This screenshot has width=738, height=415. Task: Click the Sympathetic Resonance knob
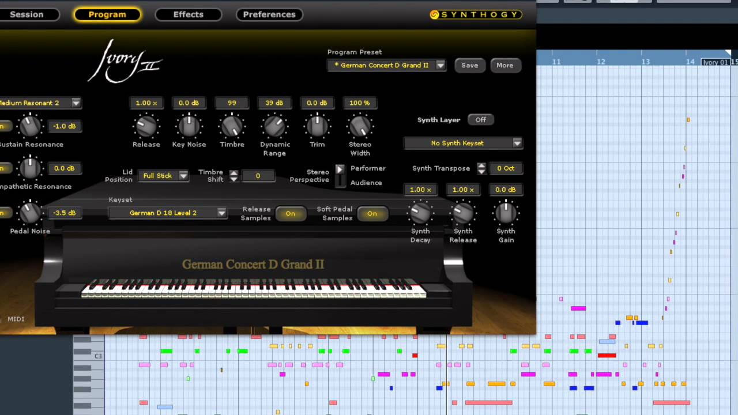click(x=31, y=168)
